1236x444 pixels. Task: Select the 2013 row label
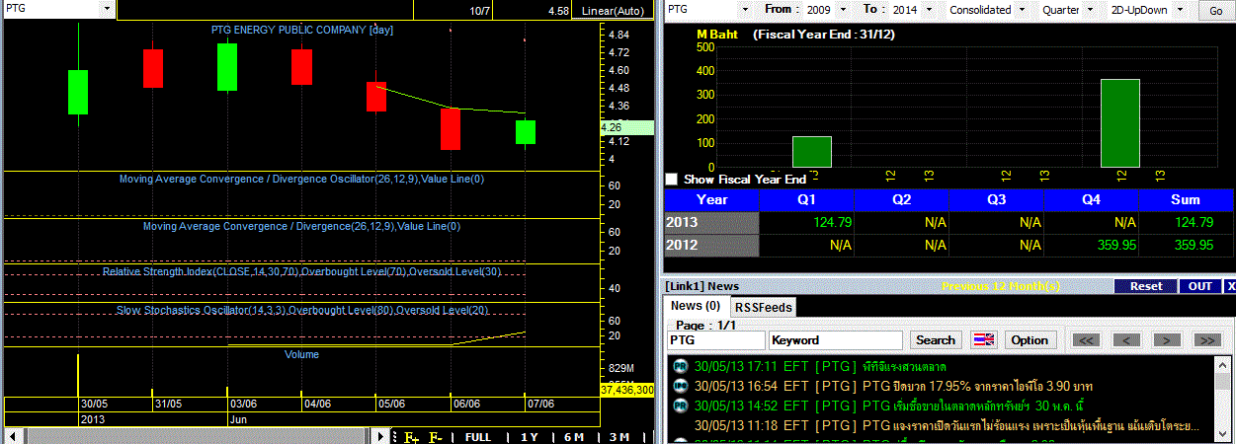tap(711, 222)
